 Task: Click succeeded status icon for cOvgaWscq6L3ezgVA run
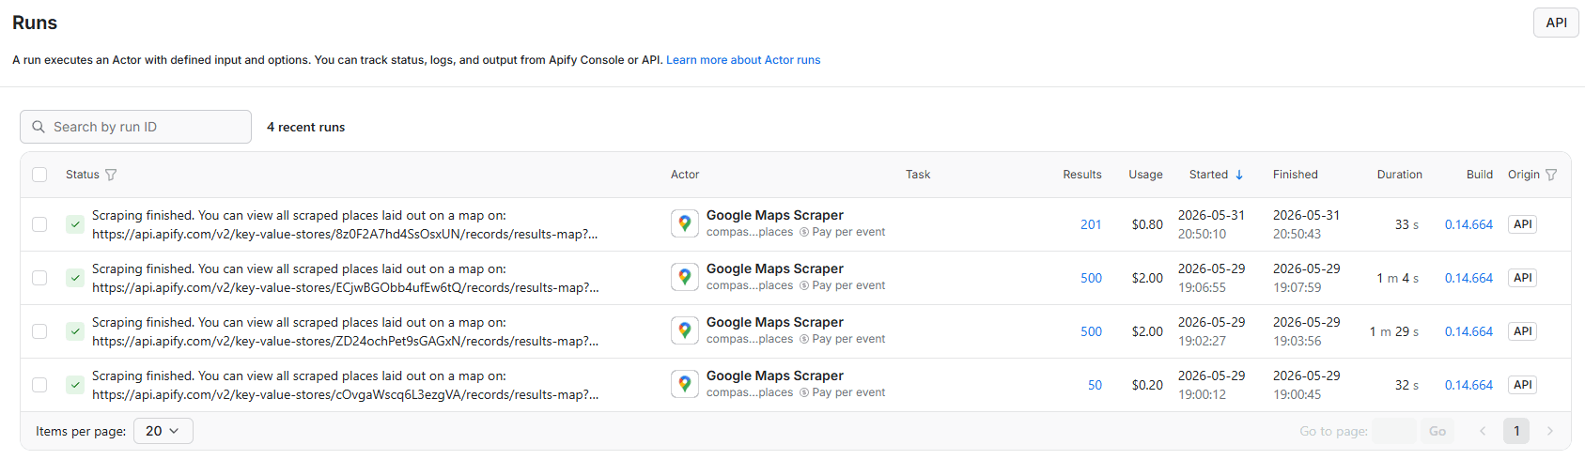(x=75, y=385)
